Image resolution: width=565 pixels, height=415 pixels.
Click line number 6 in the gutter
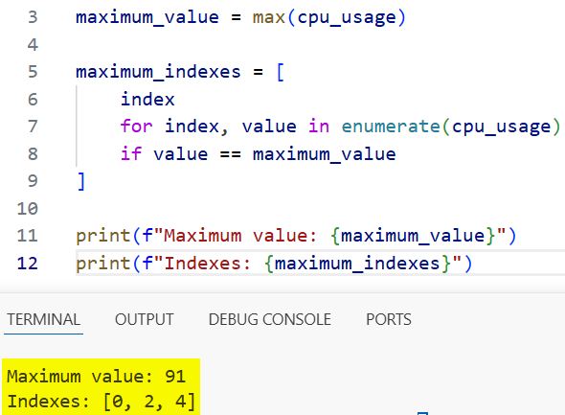(33, 99)
